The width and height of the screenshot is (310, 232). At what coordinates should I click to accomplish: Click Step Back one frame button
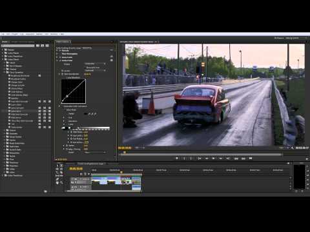[x=207, y=159]
